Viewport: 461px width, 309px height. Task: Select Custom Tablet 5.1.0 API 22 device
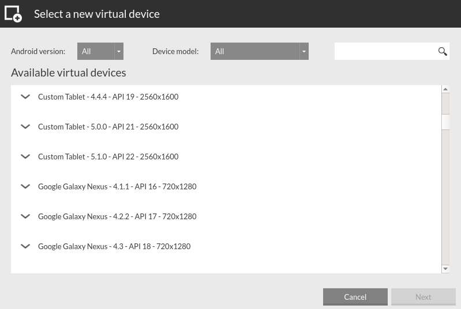tap(108, 157)
